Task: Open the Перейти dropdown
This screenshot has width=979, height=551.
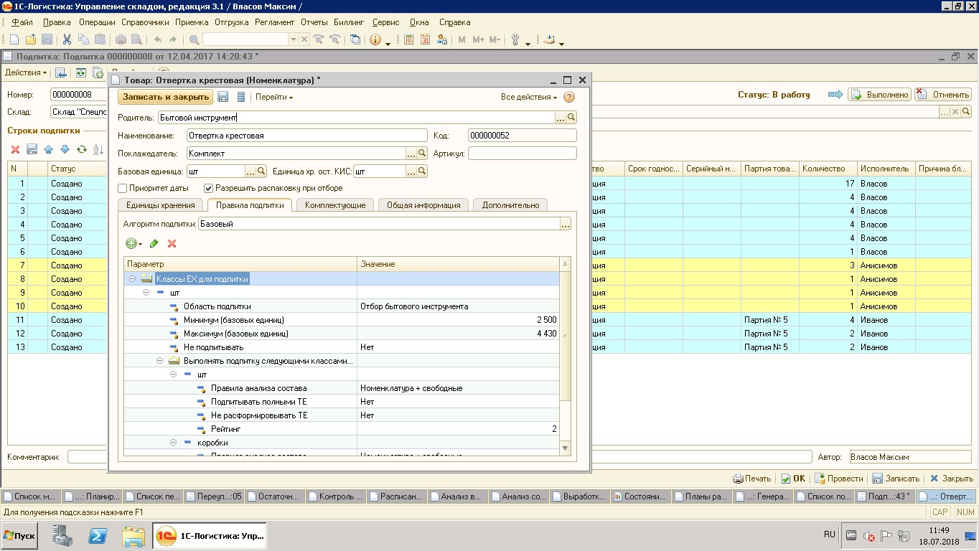Action: point(273,97)
